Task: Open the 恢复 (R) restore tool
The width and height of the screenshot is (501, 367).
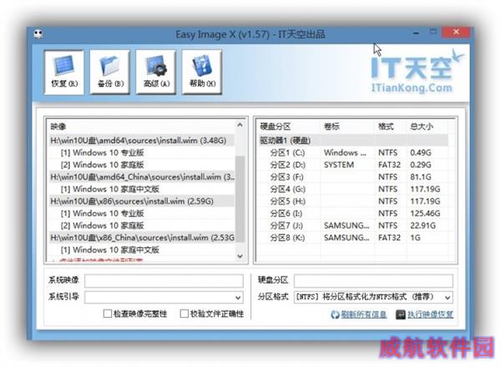Action: coord(64,72)
